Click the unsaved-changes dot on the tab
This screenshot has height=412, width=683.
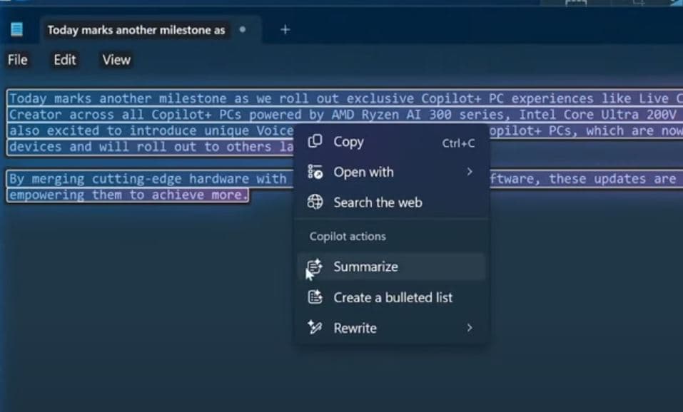pyautogui.click(x=243, y=29)
